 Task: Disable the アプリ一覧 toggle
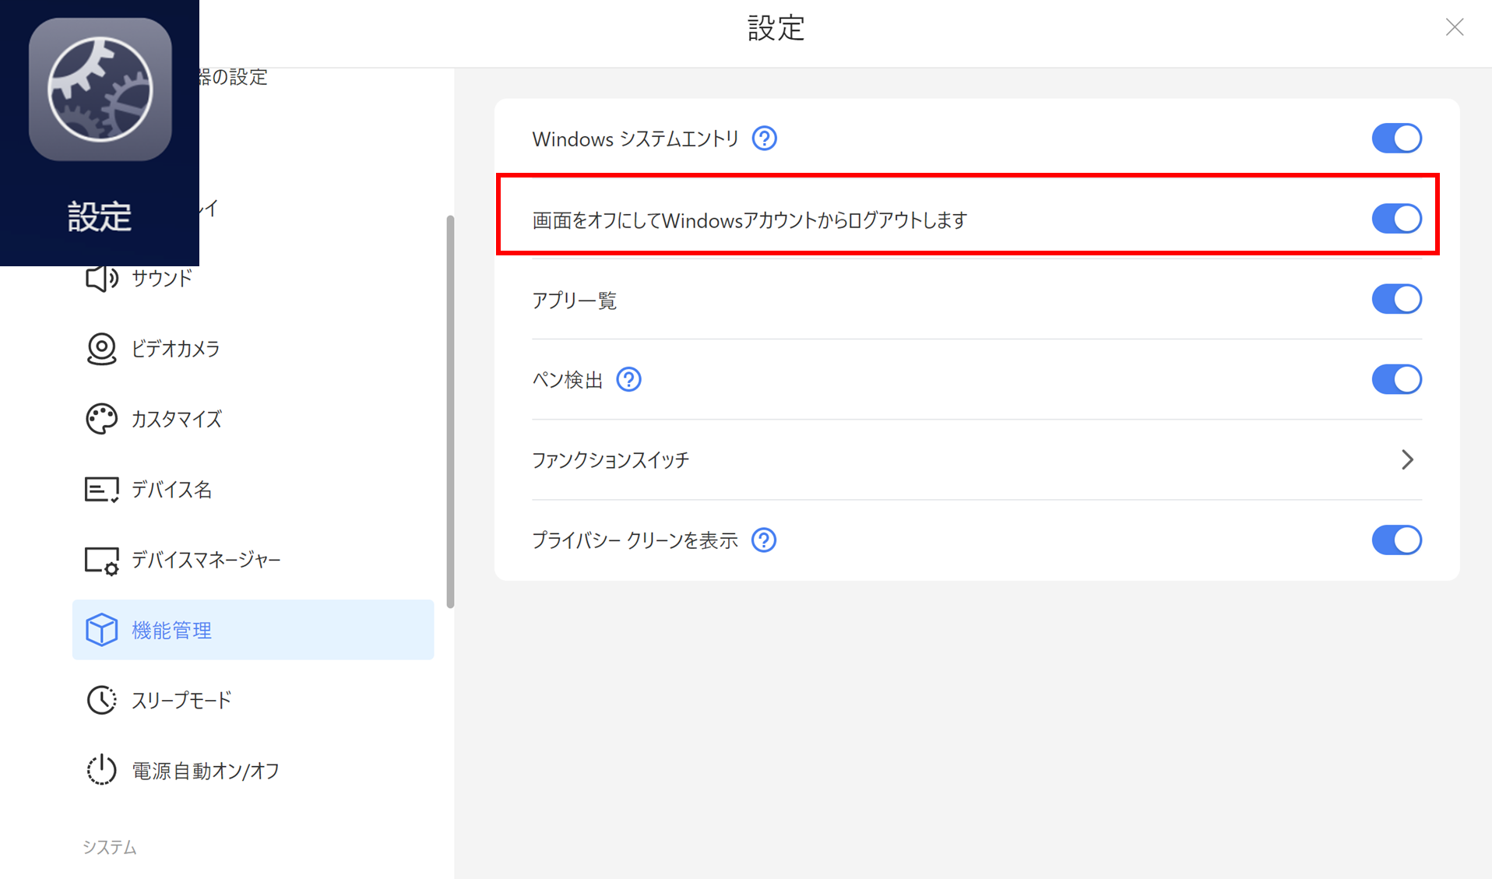1395,299
